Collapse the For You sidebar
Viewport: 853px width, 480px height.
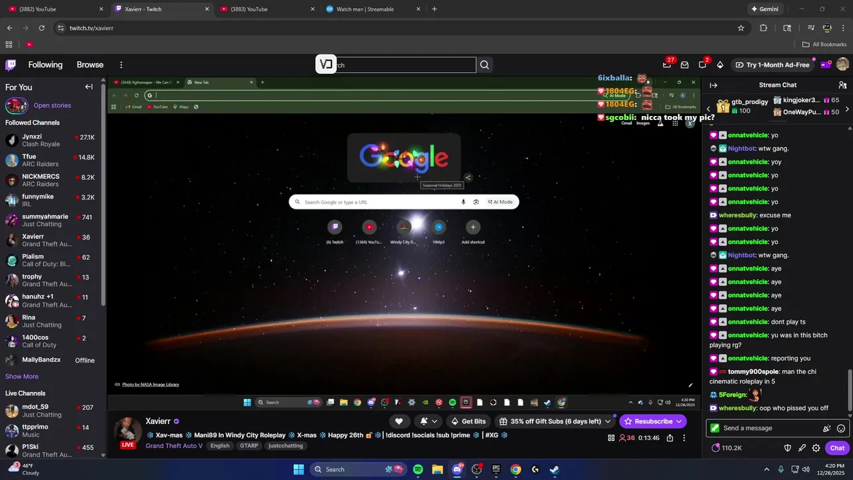click(x=89, y=87)
